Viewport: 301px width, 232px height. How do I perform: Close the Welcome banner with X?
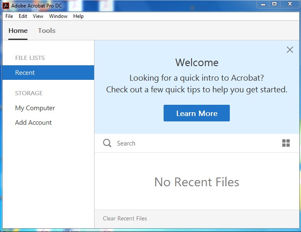click(290, 49)
